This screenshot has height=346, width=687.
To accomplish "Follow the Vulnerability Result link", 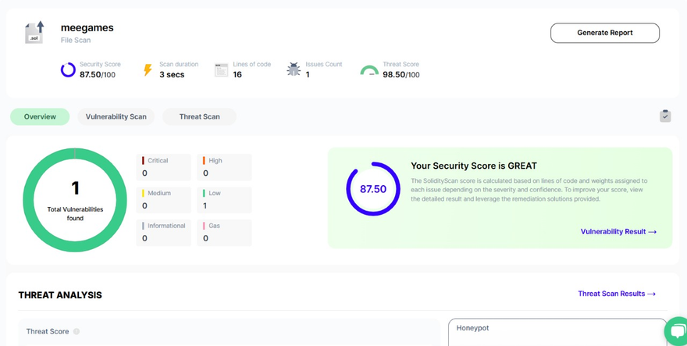I will pyautogui.click(x=618, y=232).
